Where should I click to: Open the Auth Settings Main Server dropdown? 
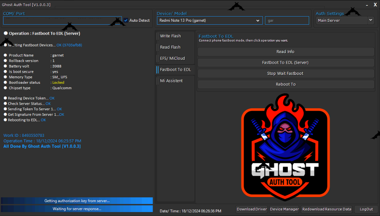[x=345, y=20]
